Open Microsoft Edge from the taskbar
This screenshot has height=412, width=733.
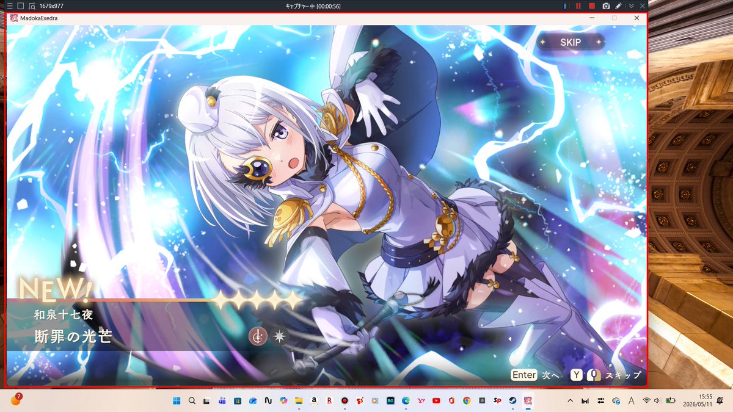point(406,401)
